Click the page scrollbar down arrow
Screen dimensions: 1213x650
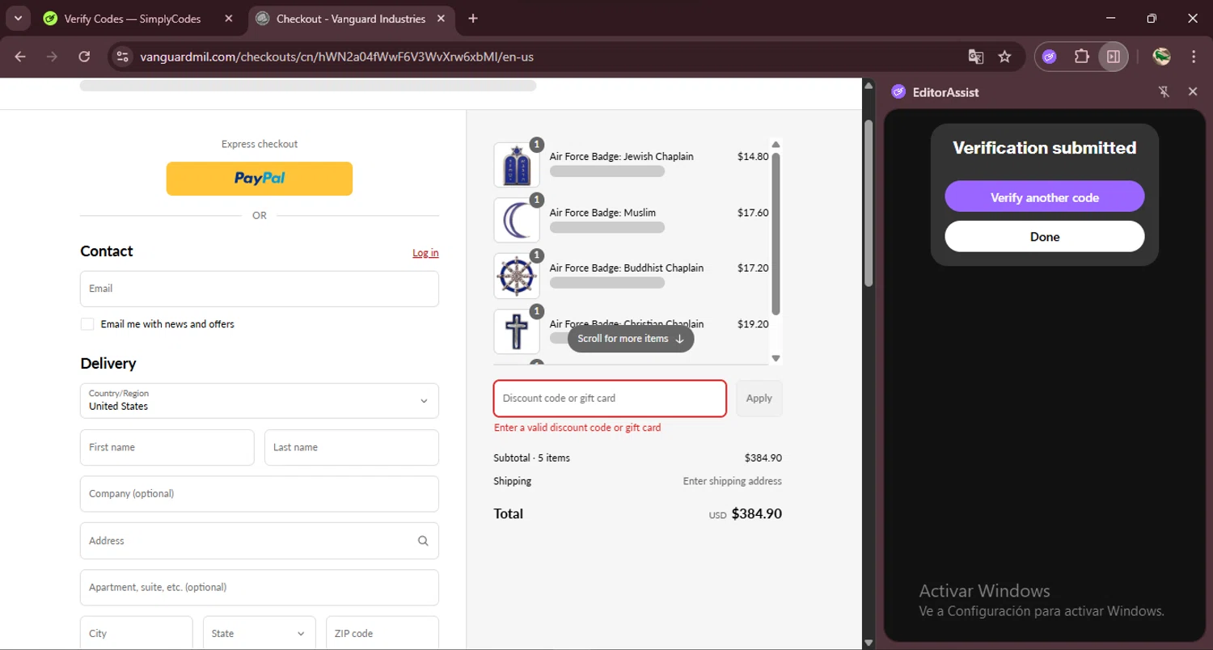point(869,643)
